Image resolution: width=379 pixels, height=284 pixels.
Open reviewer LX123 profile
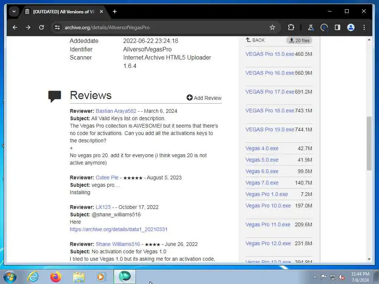[x=103, y=207]
